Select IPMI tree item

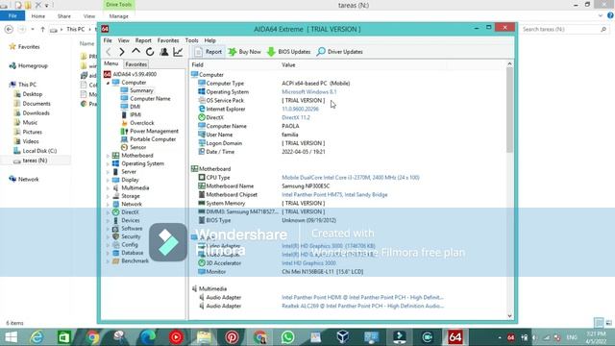tap(135, 115)
